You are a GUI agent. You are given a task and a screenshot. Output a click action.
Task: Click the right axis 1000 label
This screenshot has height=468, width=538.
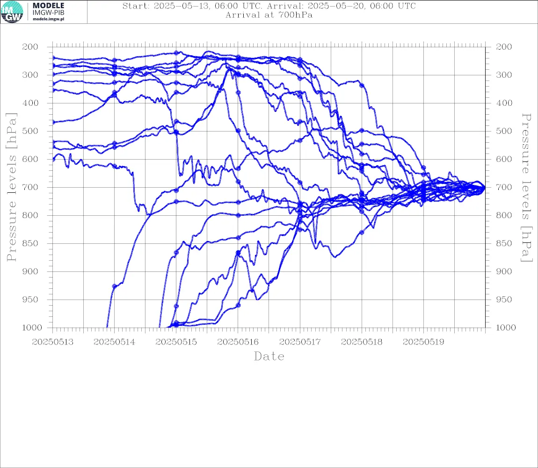click(x=506, y=328)
